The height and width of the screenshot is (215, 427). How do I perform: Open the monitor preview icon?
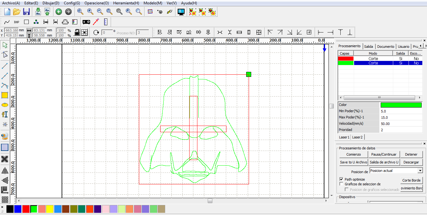181,12
